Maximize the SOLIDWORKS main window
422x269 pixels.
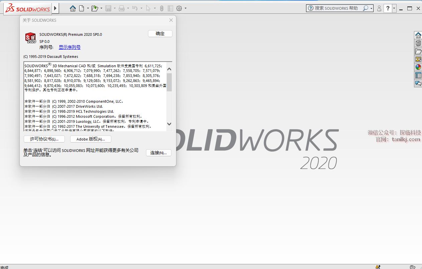coord(410,8)
